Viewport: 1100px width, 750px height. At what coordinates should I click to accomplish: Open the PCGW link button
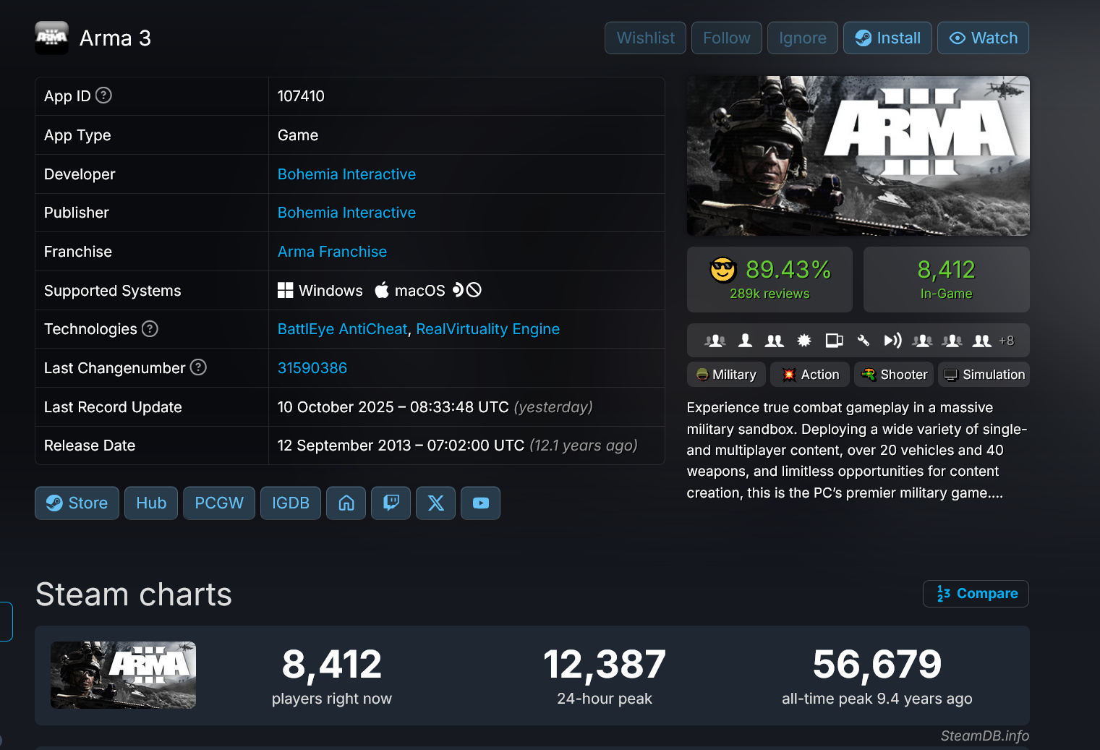[x=219, y=503]
